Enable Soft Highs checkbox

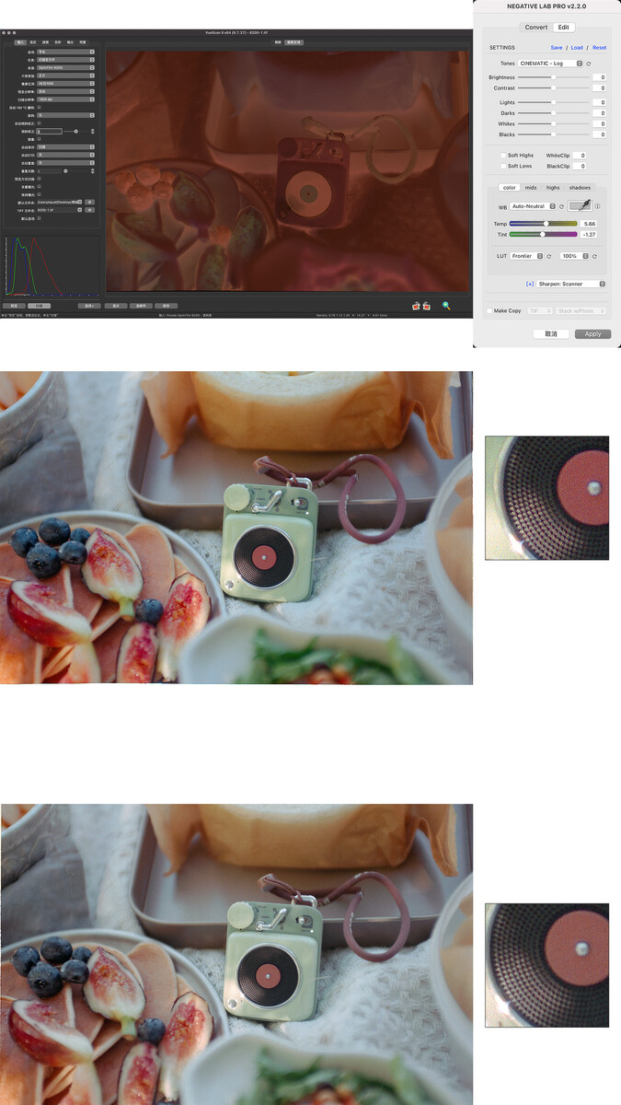point(502,156)
